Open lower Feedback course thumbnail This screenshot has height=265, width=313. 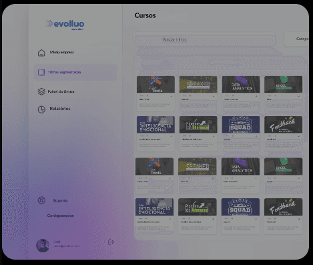pyautogui.click(x=283, y=207)
